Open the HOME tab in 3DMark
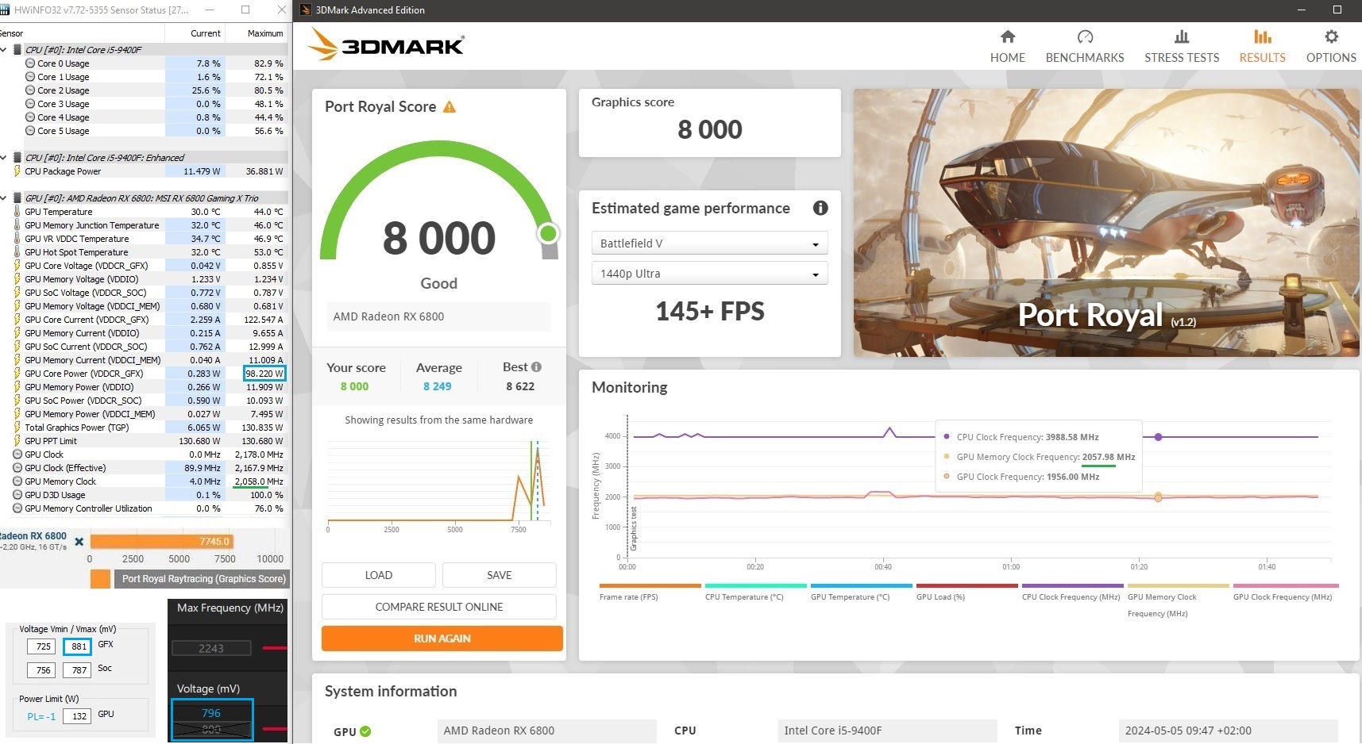Viewport: 1362px width, 744px height. 1007,47
